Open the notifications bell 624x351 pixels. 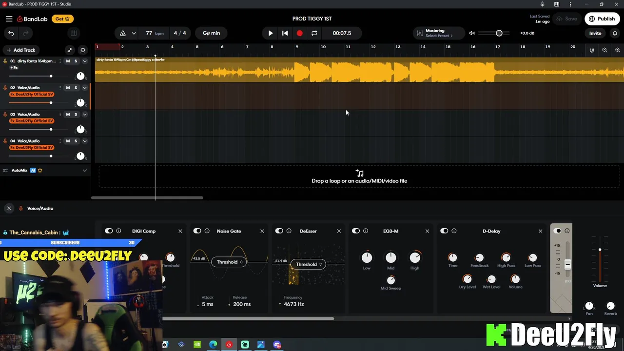click(x=615, y=33)
